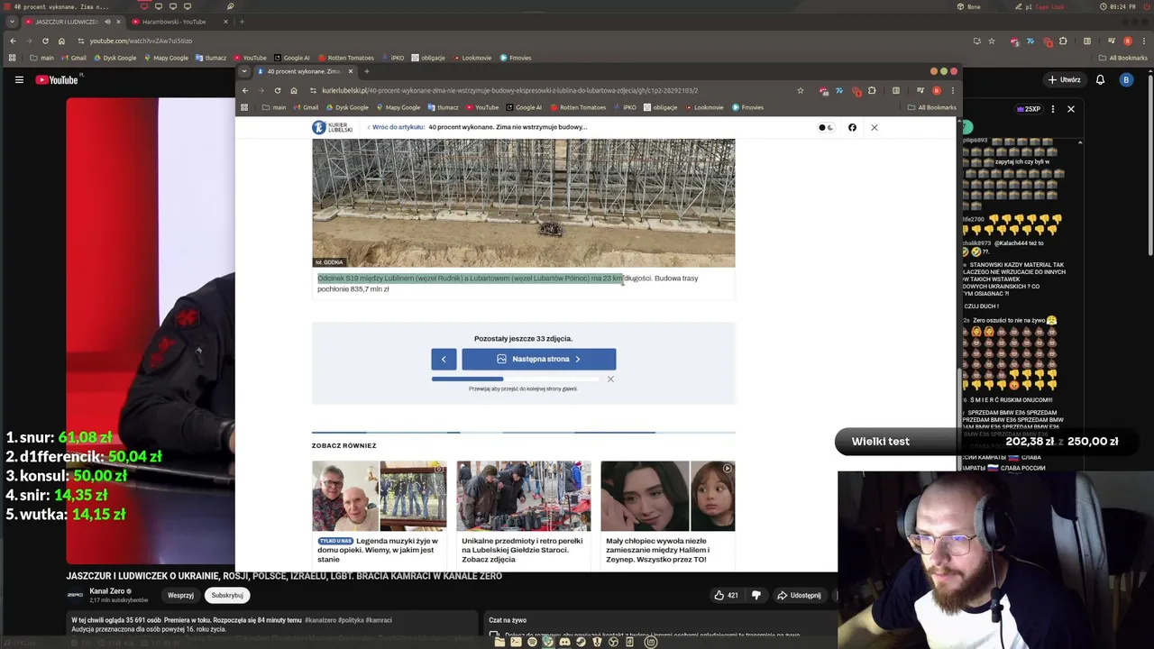
Task: Bookmark the Kurier Lubelski page with star
Action: click(800, 90)
